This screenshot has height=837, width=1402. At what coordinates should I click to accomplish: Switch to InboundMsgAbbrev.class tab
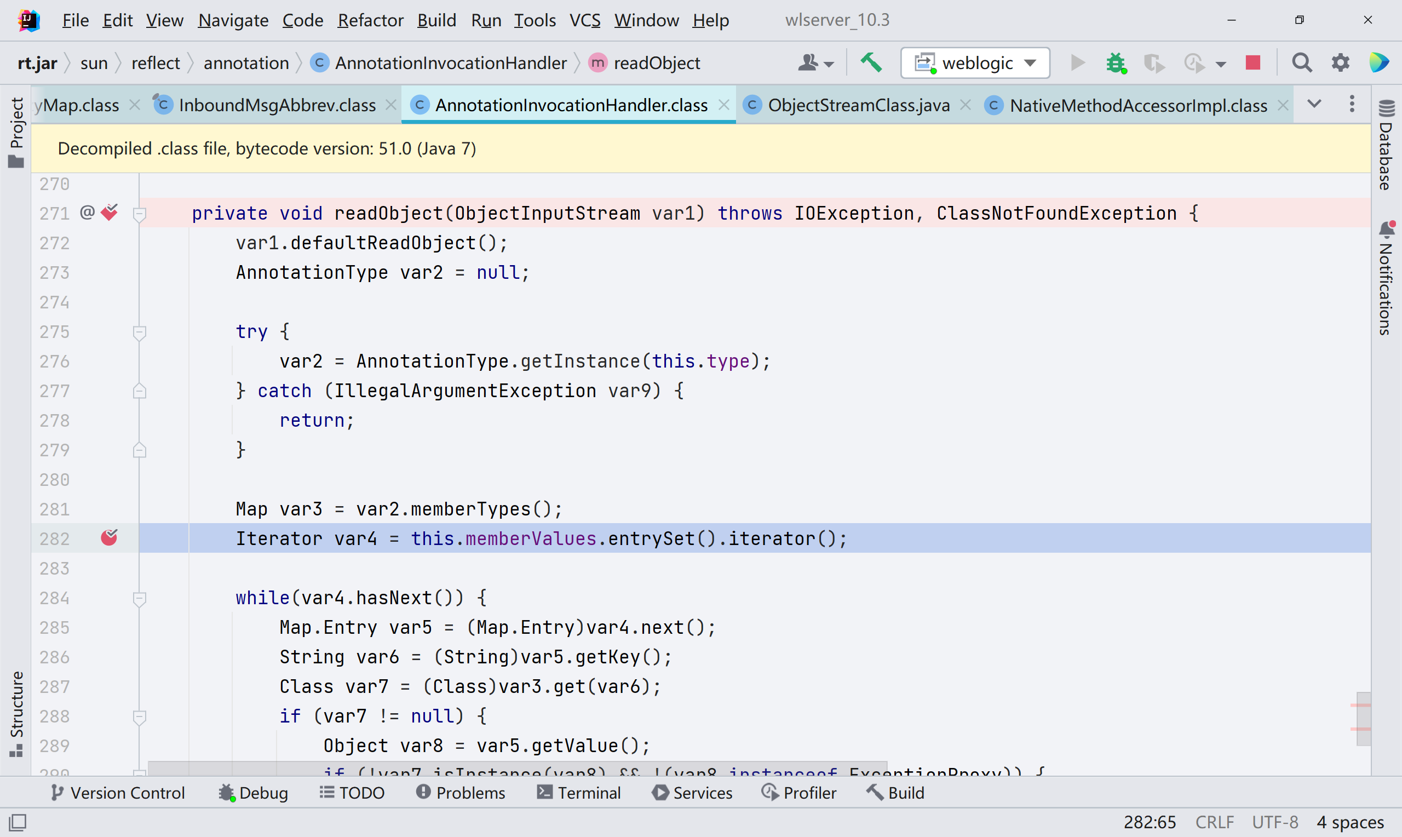point(277,105)
